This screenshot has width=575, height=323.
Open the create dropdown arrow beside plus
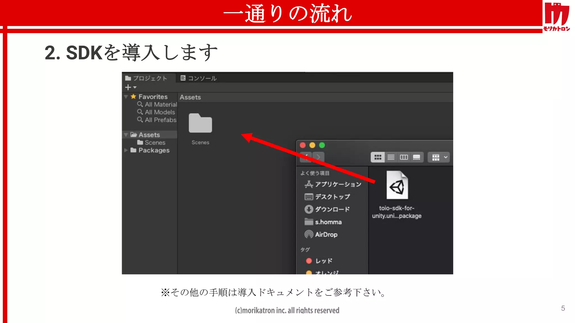[135, 87]
